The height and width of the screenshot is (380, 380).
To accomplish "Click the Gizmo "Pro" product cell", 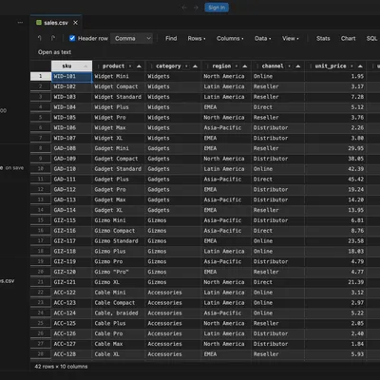I will pyautogui.click(x=119, y=272).
